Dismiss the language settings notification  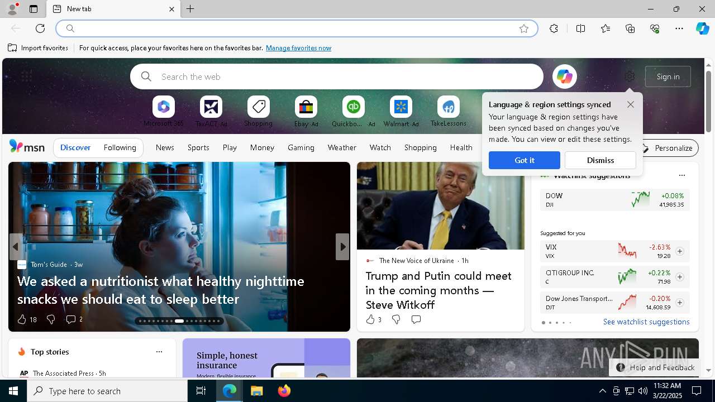[x=600, y=160]
